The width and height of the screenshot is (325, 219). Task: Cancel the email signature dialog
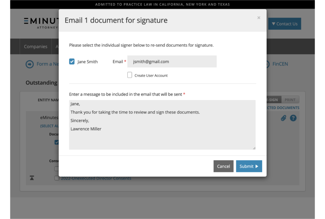(223, 166)
